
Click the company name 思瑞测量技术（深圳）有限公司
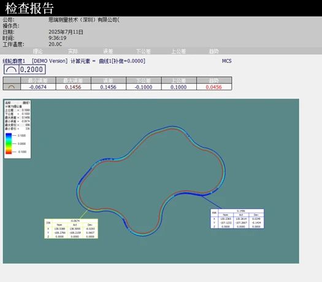click(84, 20)
